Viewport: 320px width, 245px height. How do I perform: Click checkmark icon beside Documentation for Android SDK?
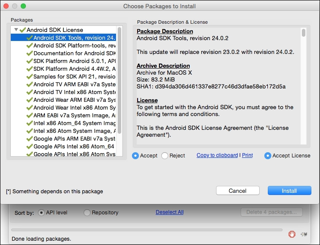tap(29, 53)
